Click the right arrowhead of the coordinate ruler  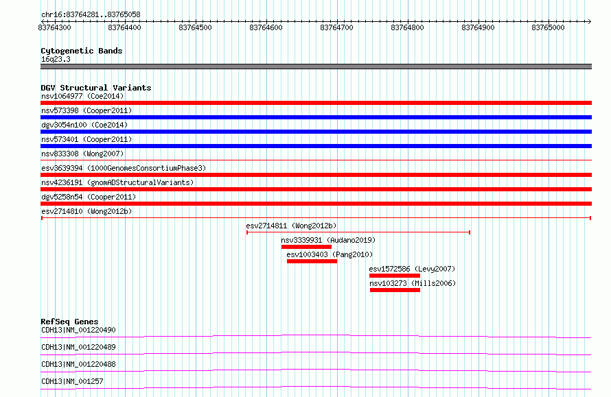point(589,21)
